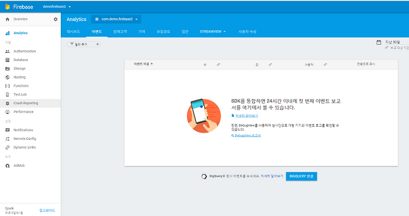Click plus icon on filter chip
This screenshot has height=216, width=409.
click(x=98, y=44)
